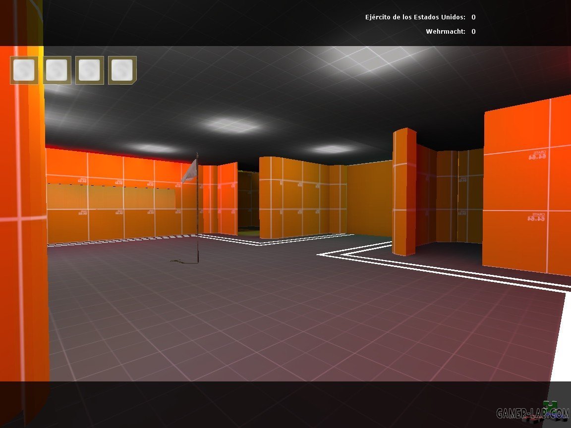
Task: Click the base of the flagpole
Action: [x=197, y=261]
